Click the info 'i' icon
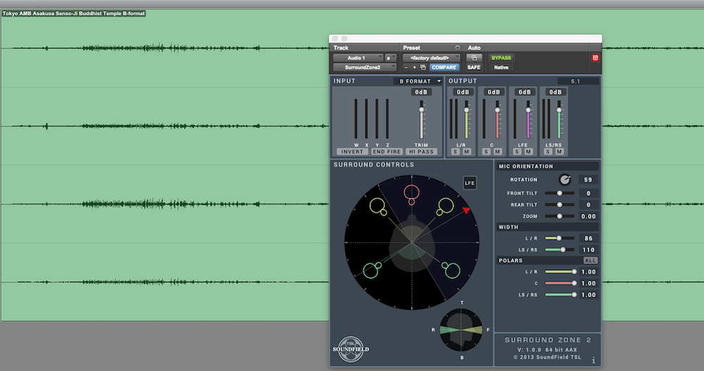Viewport: 704px width, 371px height. 593,360
